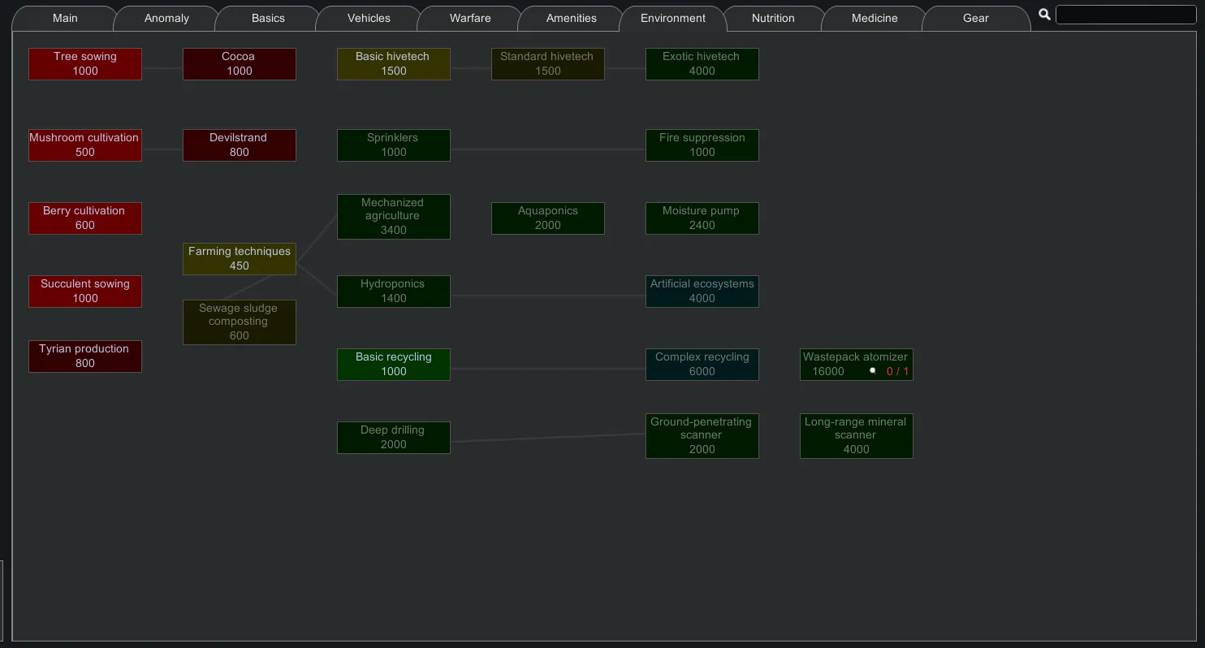
Task: Click the Sewage sludge composting node
Action: (x=240, y=322)
